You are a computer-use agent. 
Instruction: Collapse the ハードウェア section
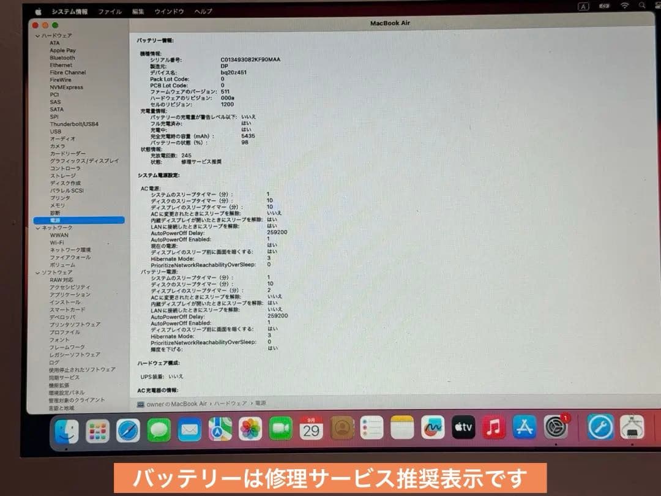37,36
